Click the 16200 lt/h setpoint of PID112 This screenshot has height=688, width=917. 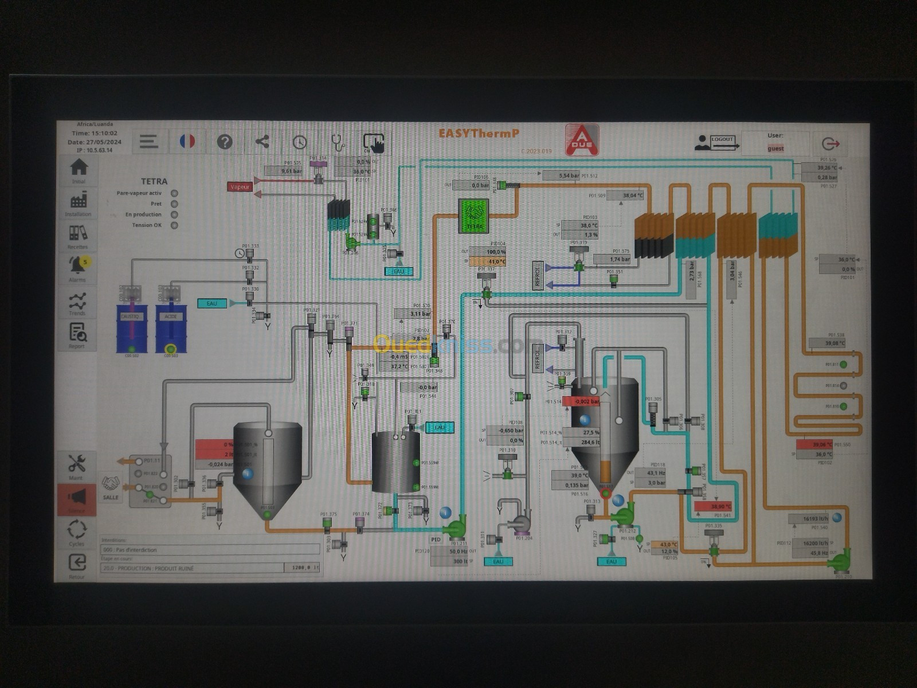click(810, 543)
